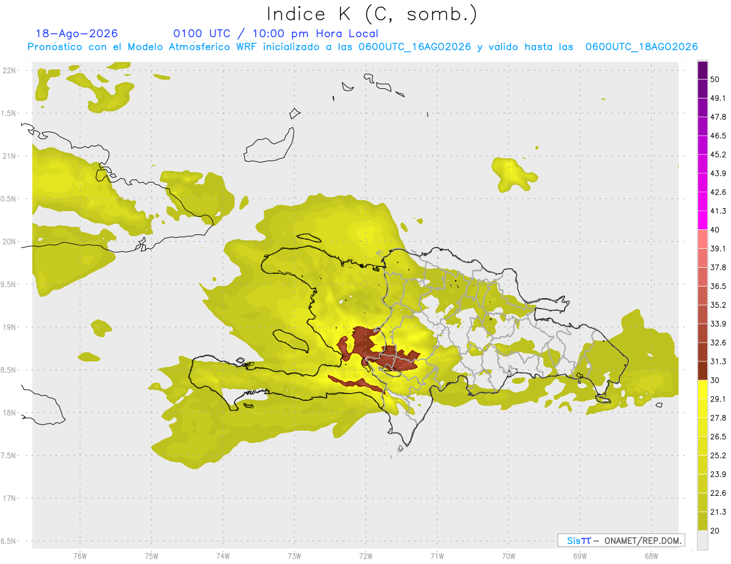Screen dimensions: 731x564
Task: Click the longitude label '70W'
Action: (x=509, y=555)
